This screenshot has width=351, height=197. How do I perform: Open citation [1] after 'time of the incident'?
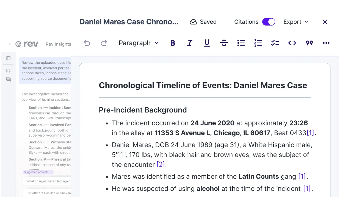click(307, 188)
